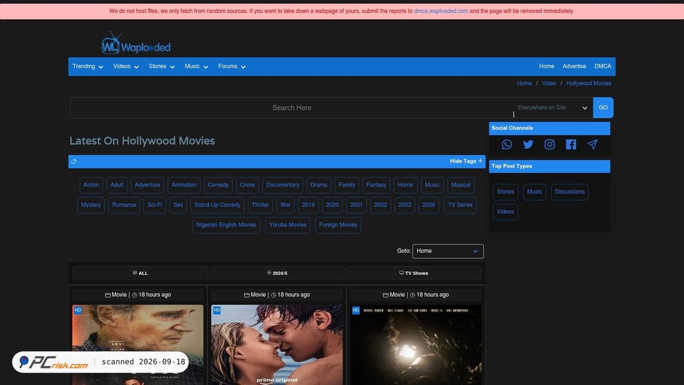Select the Sci-Fi tag
Screen dimensions: 684x385
point(154,205)
